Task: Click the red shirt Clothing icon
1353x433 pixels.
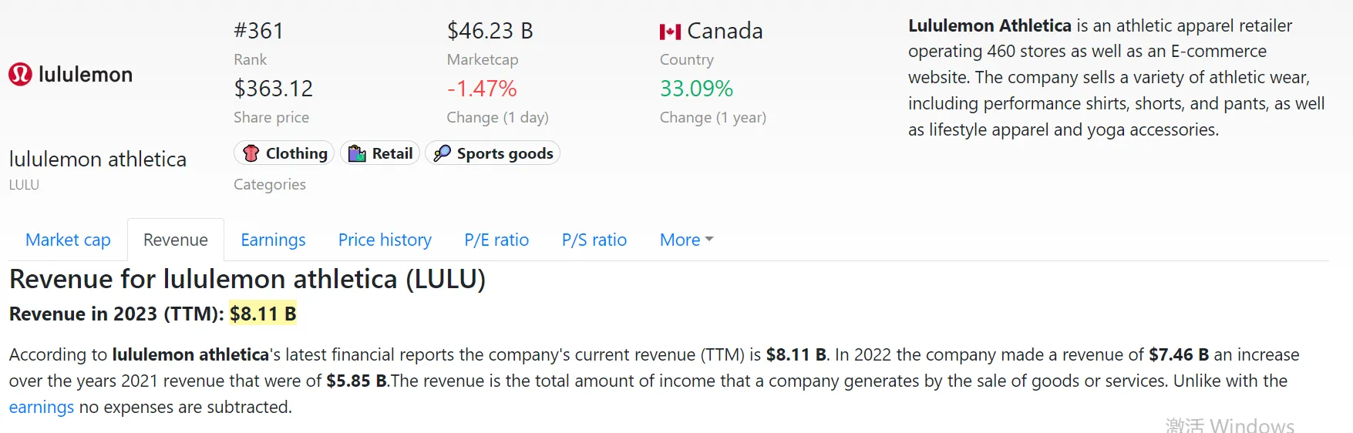Action: 251,153
